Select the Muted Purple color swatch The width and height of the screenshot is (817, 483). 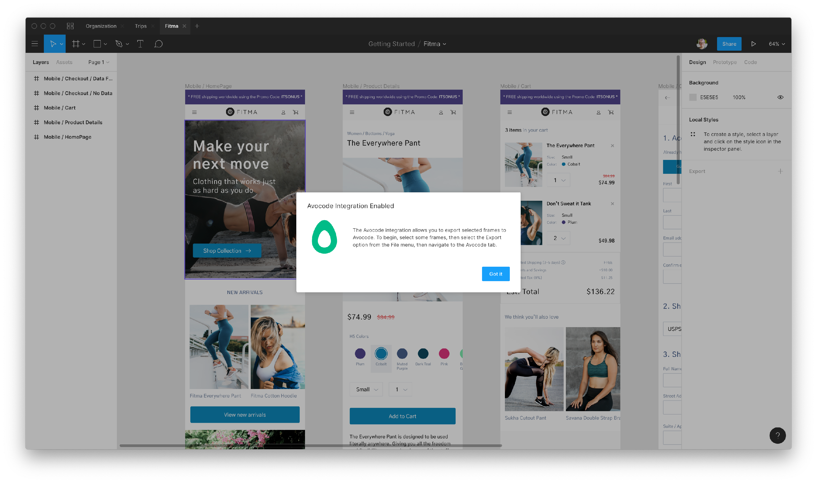[402, 353]
